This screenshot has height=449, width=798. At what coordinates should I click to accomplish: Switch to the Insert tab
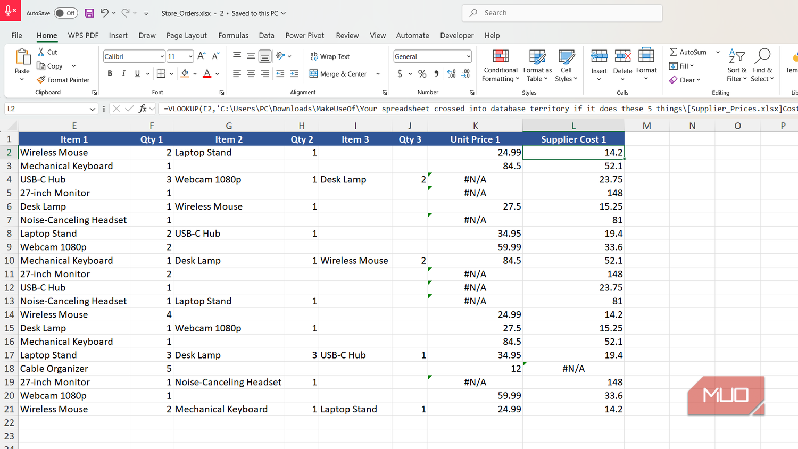click(x=118, y=35)
